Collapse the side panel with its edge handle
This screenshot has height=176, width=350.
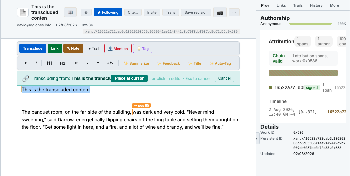[x=258, y=138]
